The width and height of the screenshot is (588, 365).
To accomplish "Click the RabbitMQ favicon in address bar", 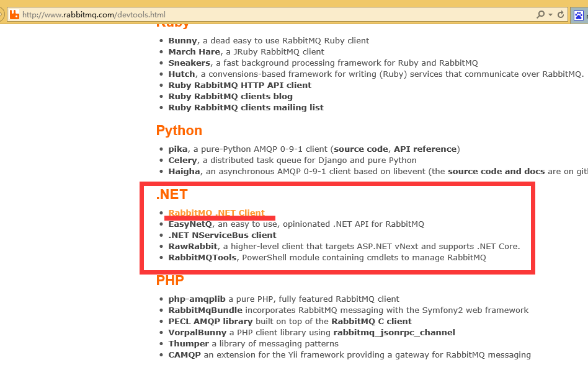I will coord(14,15).
